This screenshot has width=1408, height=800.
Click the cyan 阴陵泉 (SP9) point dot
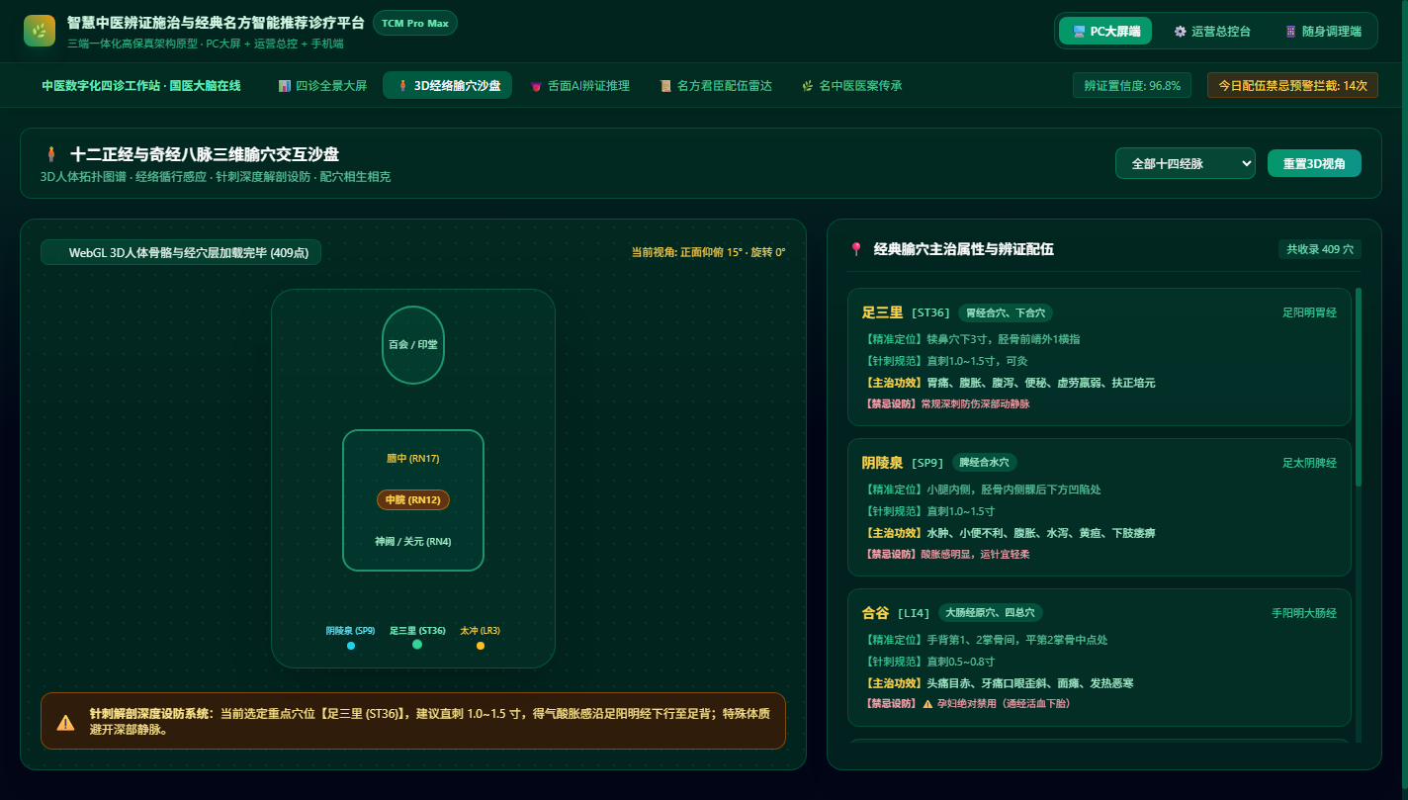tap(351, 646)
